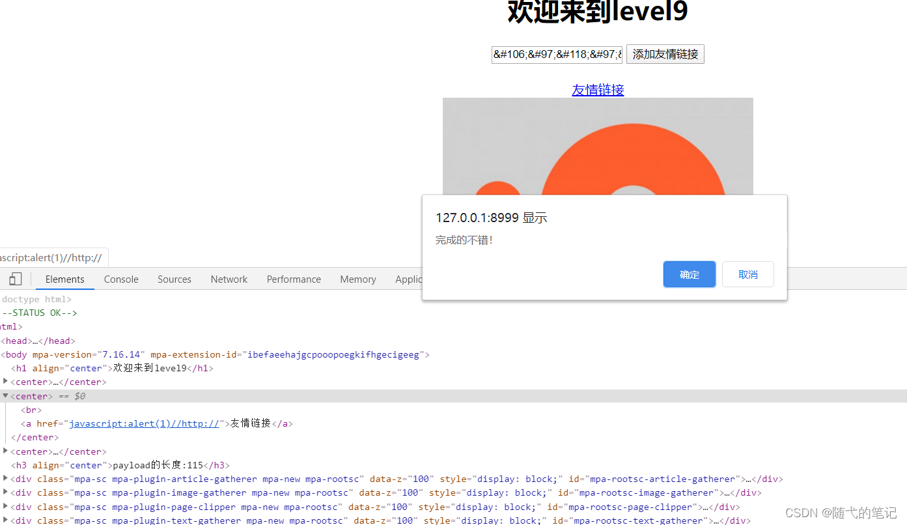Open the Sources tab
The image size is (907, 525).
(174, 279)
